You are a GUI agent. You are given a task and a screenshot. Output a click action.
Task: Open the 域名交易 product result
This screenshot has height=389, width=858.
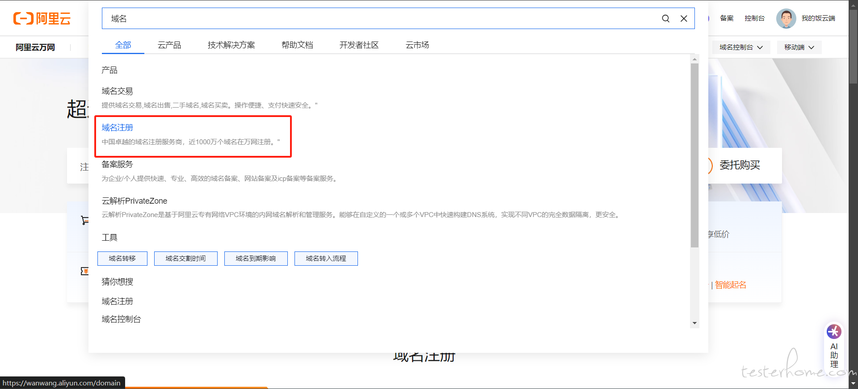pos(117,91)
